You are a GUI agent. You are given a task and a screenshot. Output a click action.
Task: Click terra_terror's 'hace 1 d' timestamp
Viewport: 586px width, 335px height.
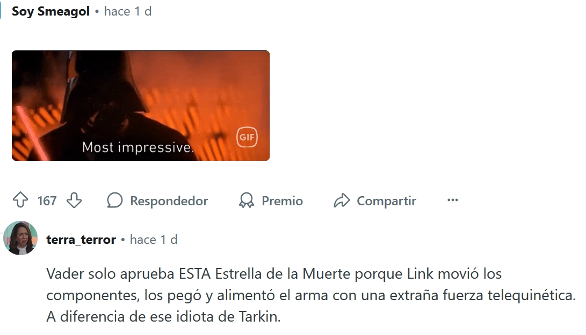tap(154, 240)
